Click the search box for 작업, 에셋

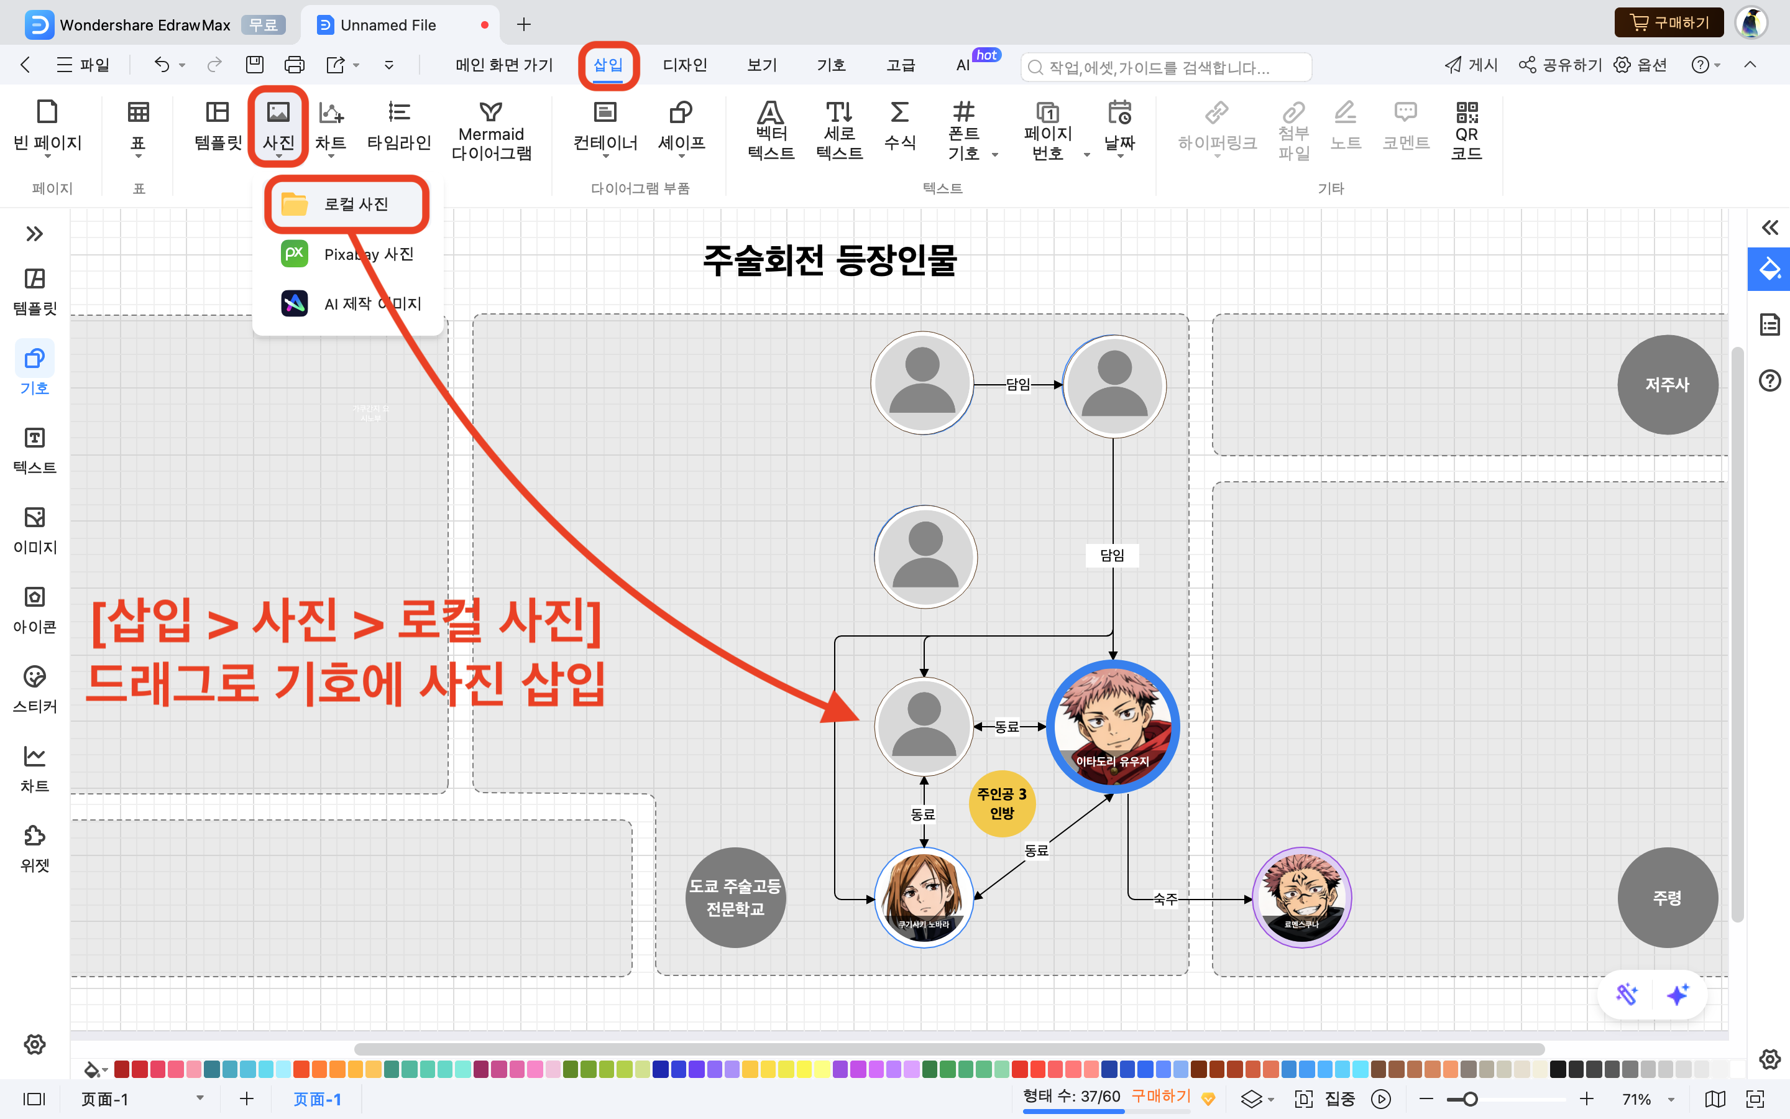(1166, 67)
